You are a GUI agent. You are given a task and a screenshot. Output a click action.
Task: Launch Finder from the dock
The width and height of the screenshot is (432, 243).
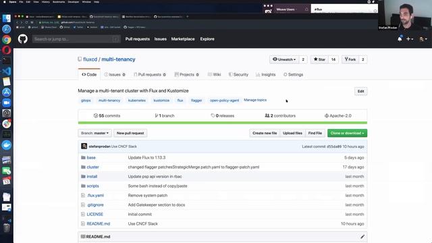click(6, 18)
